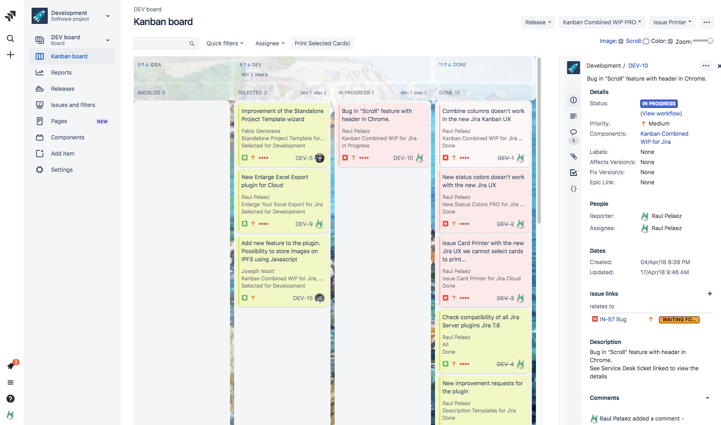Open the Release dropdown

[x=538, y=22]
